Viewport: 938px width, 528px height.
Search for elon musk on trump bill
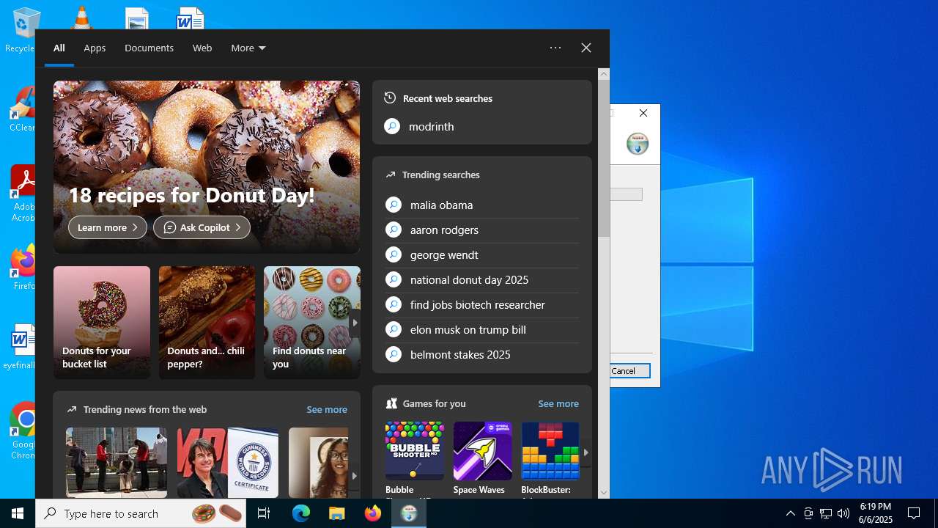click(x=482, y=329)
